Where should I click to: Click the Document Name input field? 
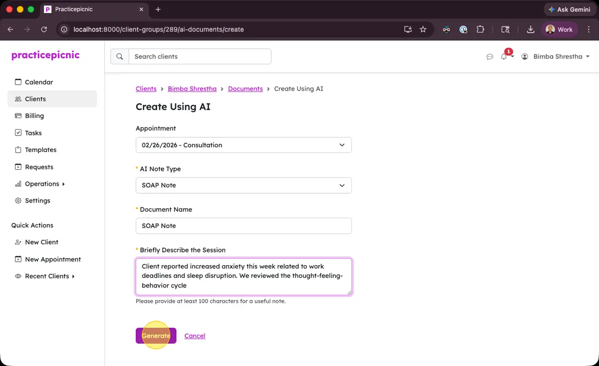(x=244, y=226)
